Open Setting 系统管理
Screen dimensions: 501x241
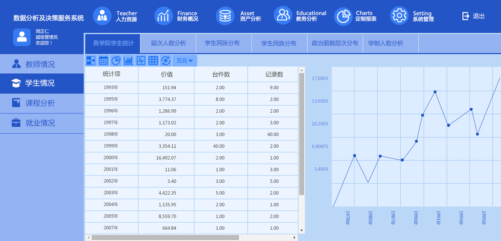coord(412,16)
